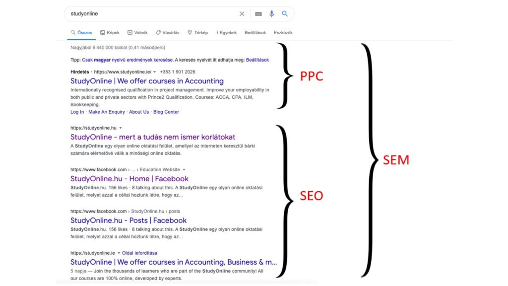Open the on-screen keyboard icon

pos(258,14)
